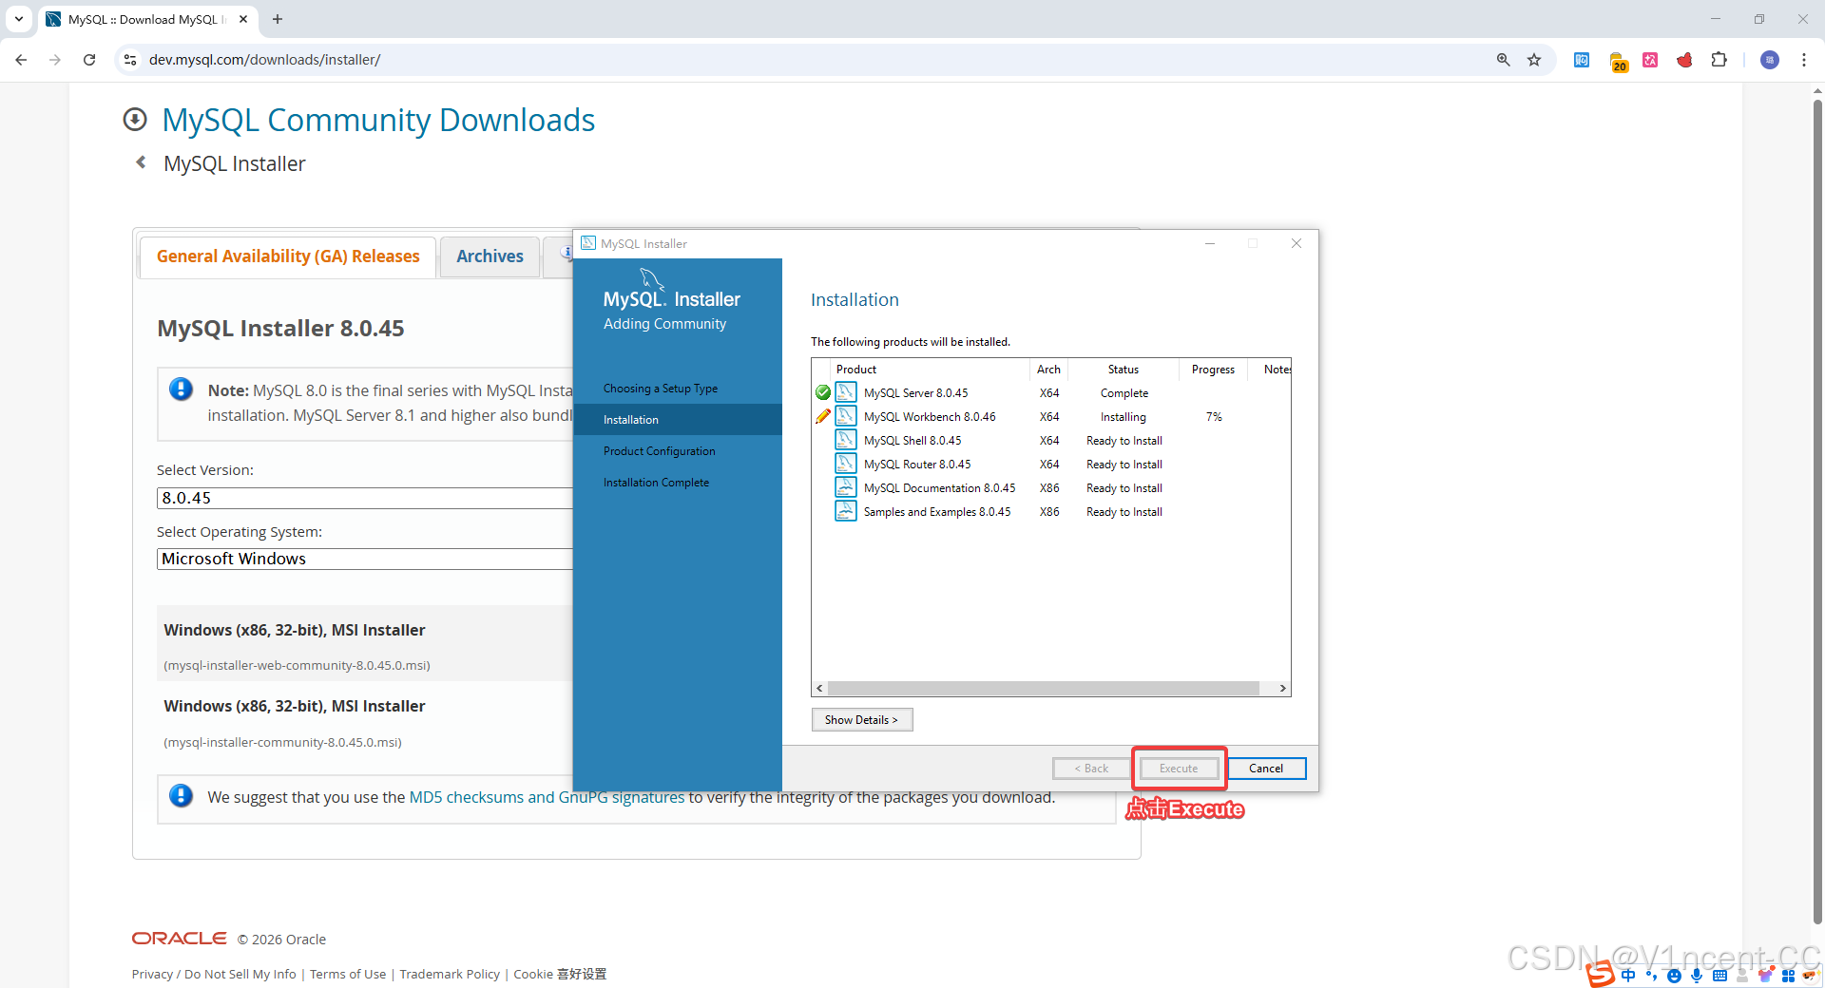Open the blue shopping extension icon
The image size is (1825, 988).
point(1582,60)
